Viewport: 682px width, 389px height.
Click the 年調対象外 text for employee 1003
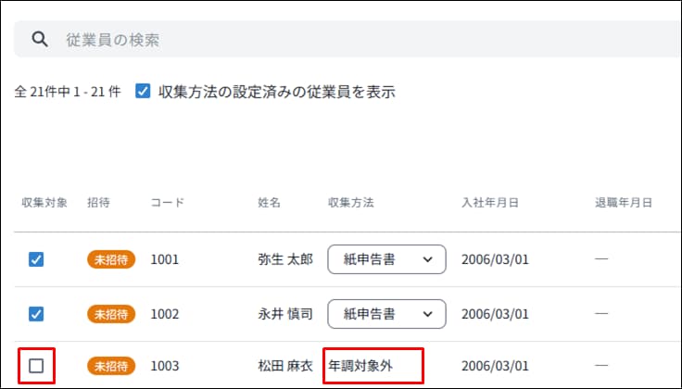(x=360, y=366)
